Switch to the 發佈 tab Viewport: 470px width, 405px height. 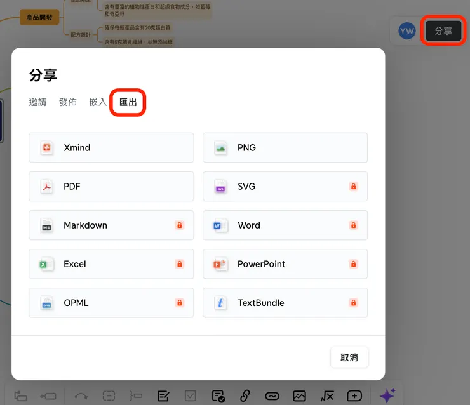click(68, 102)
